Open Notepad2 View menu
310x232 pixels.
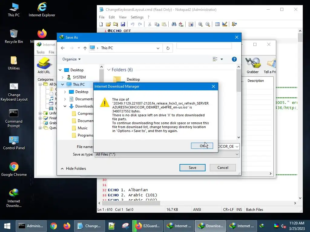pyautogui.click(x=123, y=17)
